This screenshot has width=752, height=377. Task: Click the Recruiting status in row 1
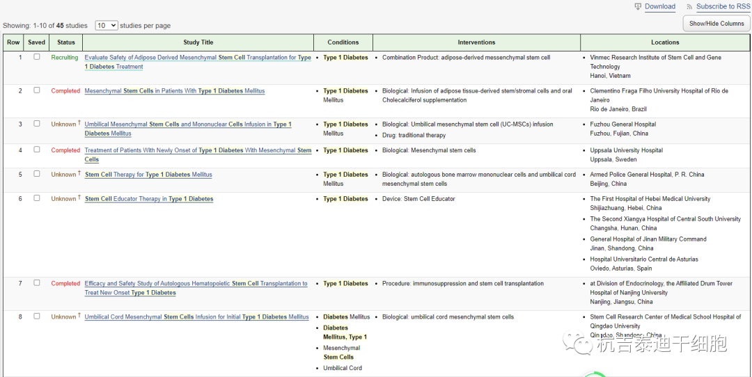pos(65,58)
